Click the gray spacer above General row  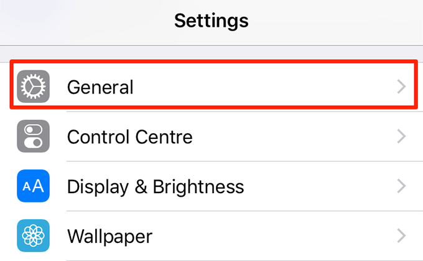click(211, 53)
